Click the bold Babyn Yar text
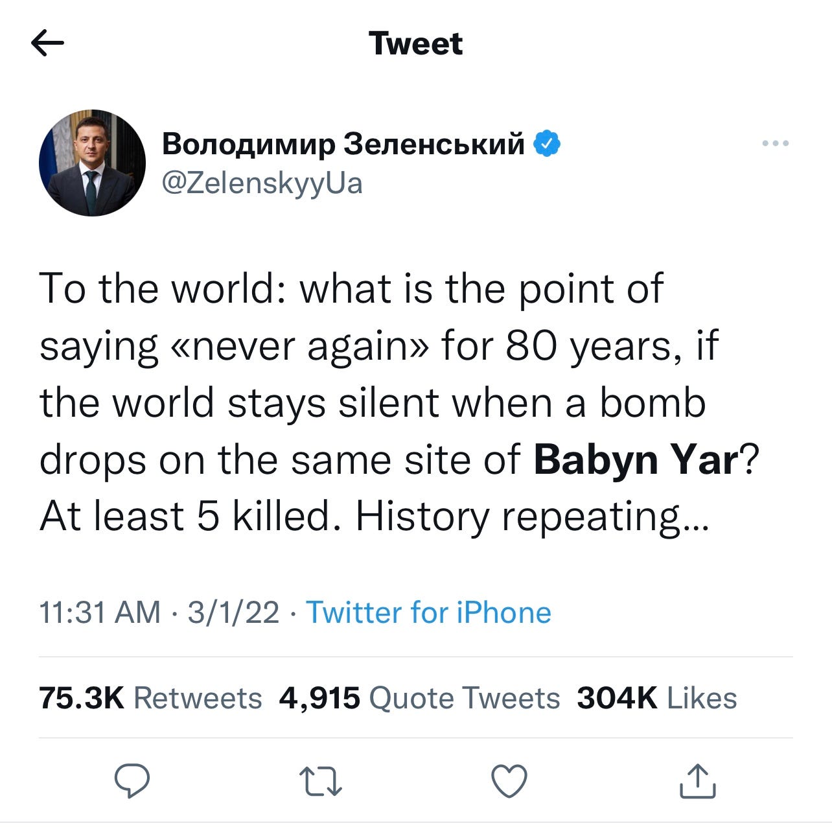832x827 pixels. (636, 460)
